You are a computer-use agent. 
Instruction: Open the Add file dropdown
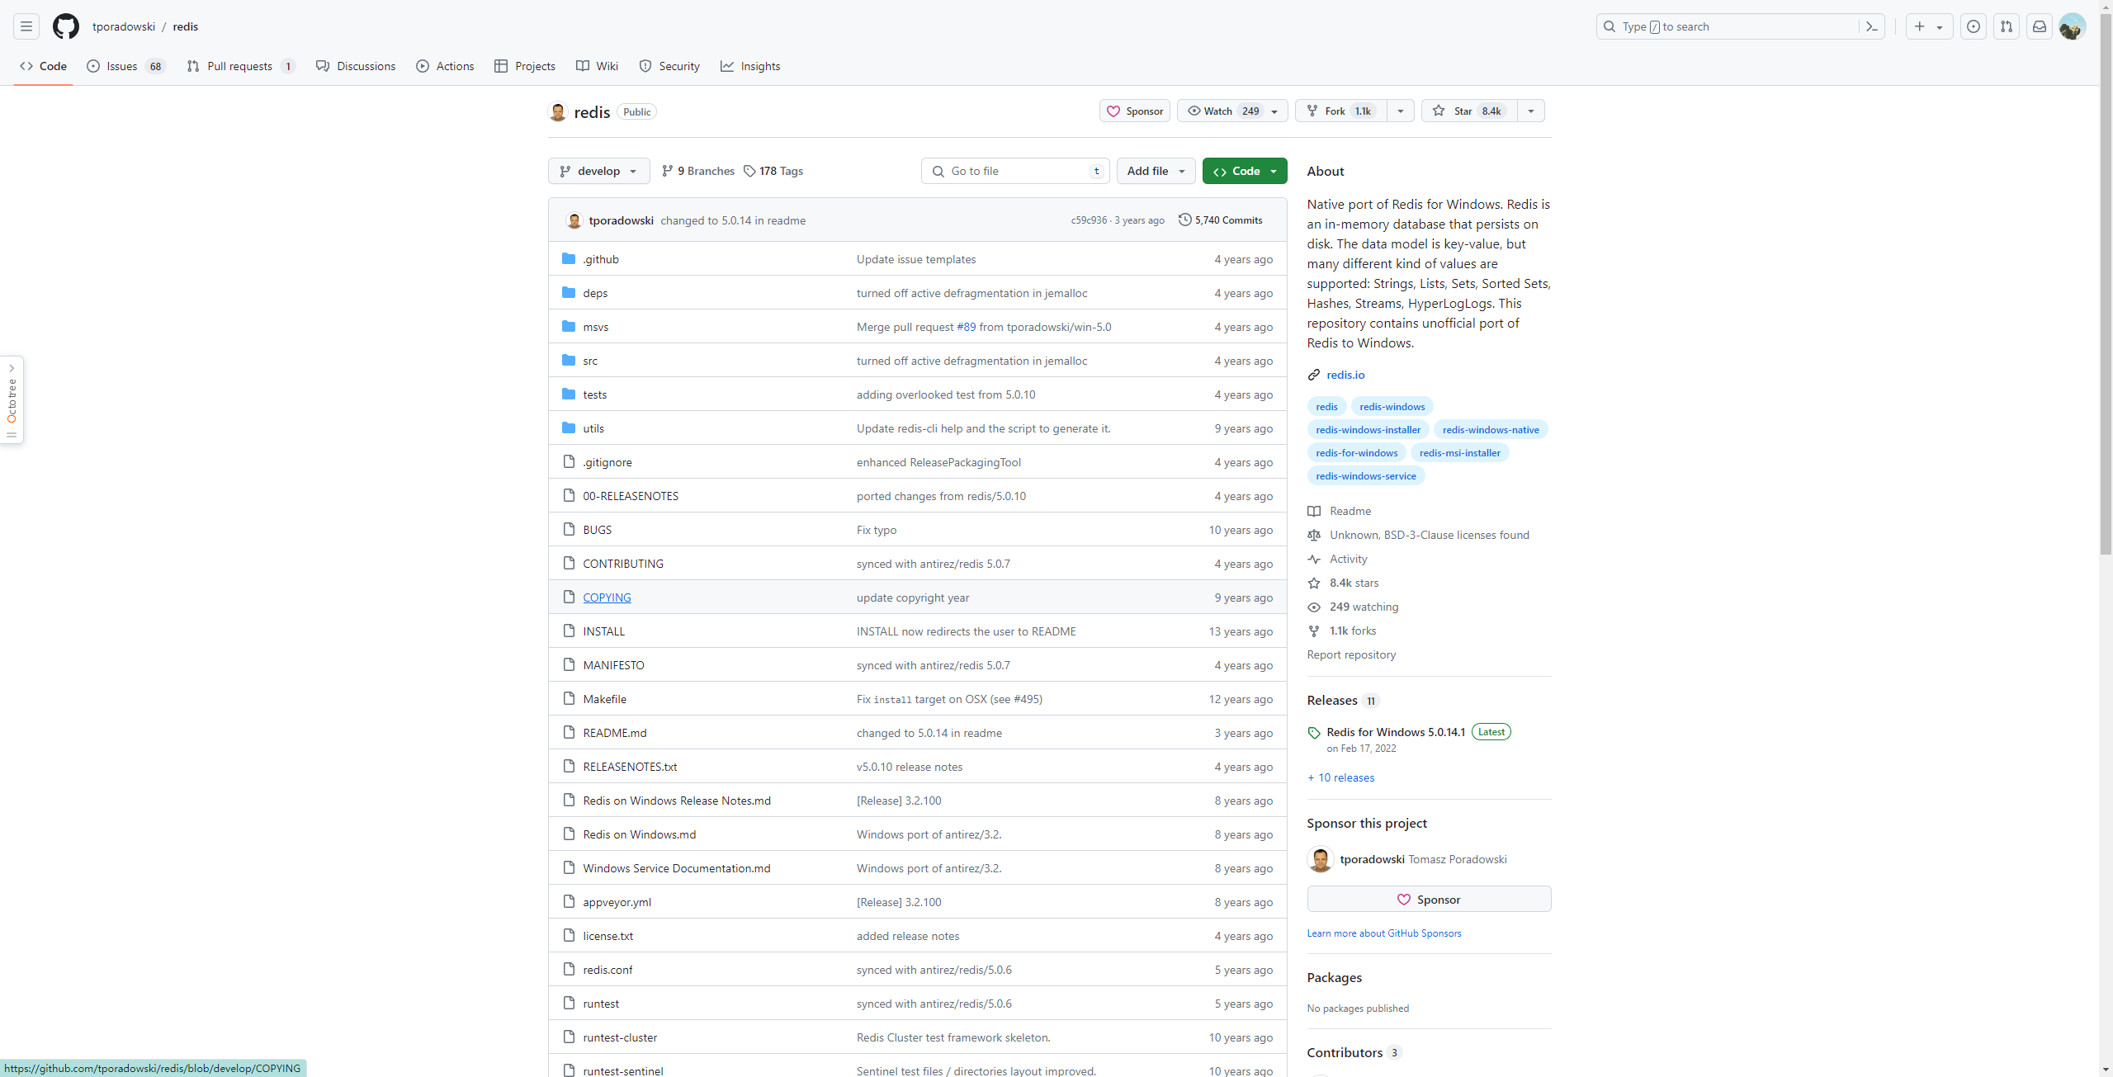(1156, 171)
